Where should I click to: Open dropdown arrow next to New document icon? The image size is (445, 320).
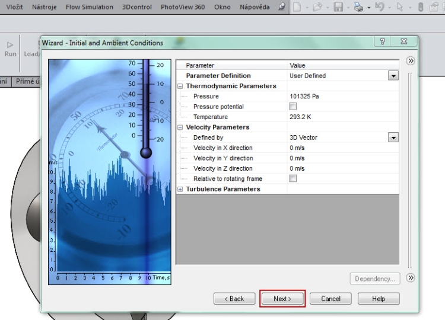[307, 7]
